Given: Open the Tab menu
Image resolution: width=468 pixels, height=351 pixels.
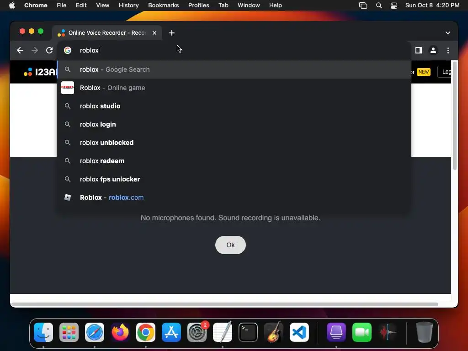Looking at the screenshot, I should pos(223,5).
